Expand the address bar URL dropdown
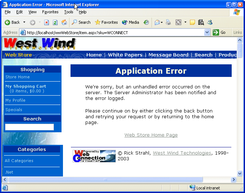This screenshot has height=193, width=245. [207, 32]
